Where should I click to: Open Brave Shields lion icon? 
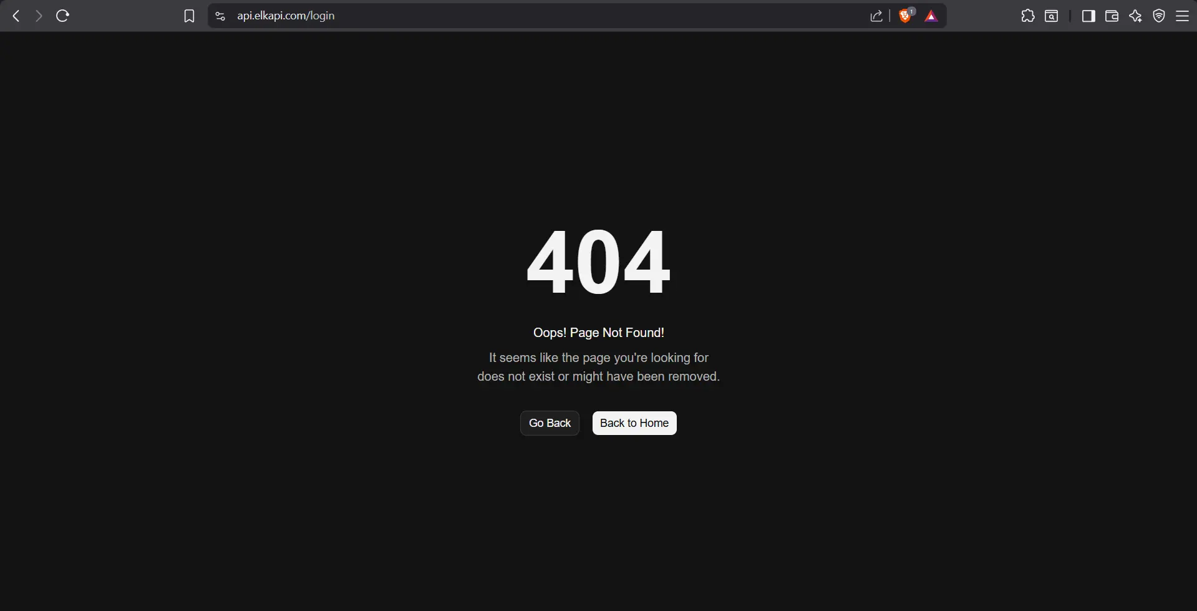pos(906,16)
